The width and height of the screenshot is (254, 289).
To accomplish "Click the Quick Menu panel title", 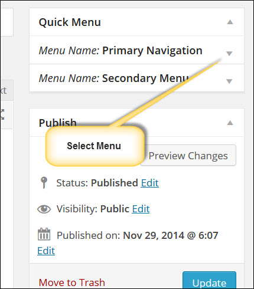I will pos(70,22).
